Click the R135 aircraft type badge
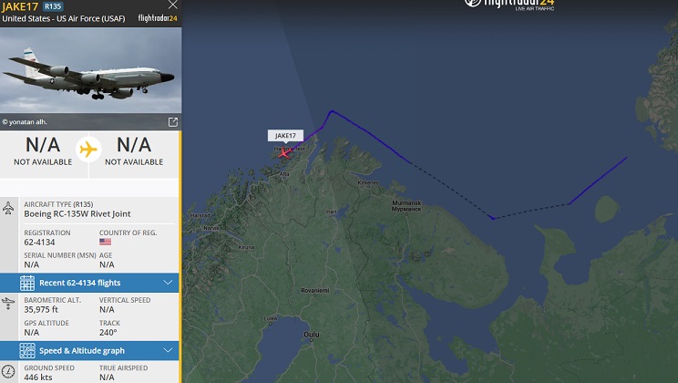 [53, 6]
